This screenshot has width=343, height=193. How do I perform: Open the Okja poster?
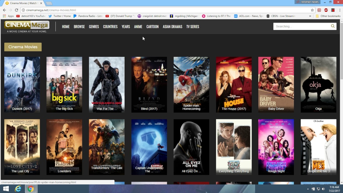coord(318,84)
